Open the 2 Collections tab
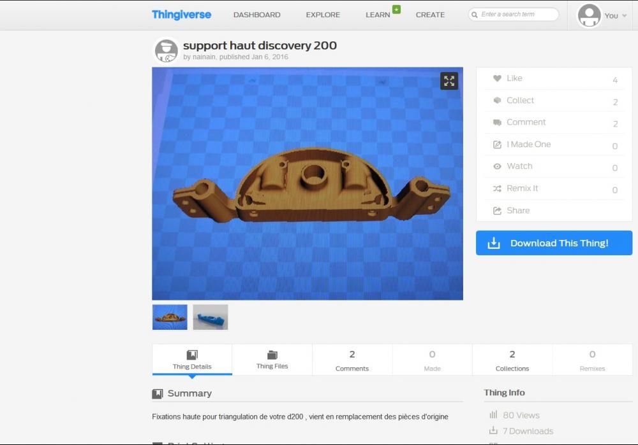 512,360
